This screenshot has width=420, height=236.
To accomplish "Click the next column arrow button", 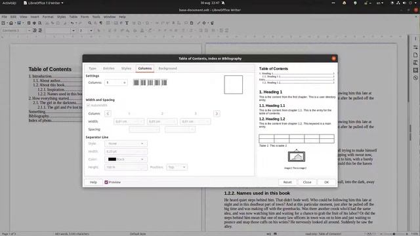I will pos(217,113).
